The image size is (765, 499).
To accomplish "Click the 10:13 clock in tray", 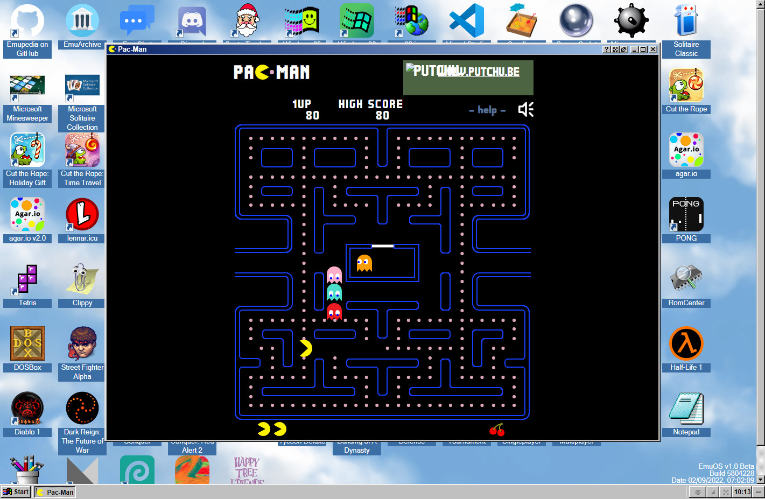I will (742, 492).
